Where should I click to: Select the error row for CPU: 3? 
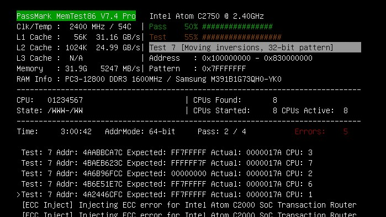coord(167,152)
